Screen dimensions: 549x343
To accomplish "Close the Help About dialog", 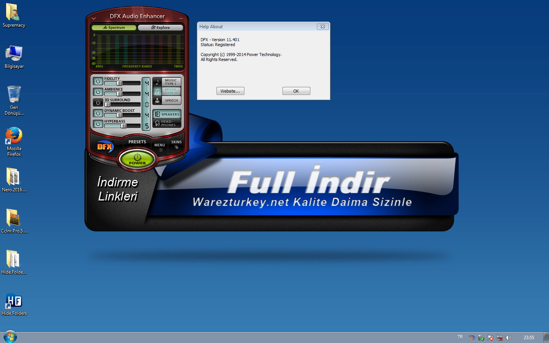I will [x=323, y=27].
